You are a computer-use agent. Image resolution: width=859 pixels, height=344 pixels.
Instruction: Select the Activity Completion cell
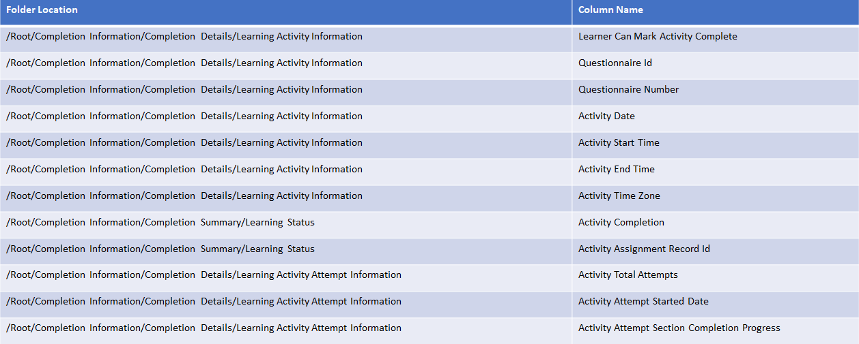click(621, 223)
